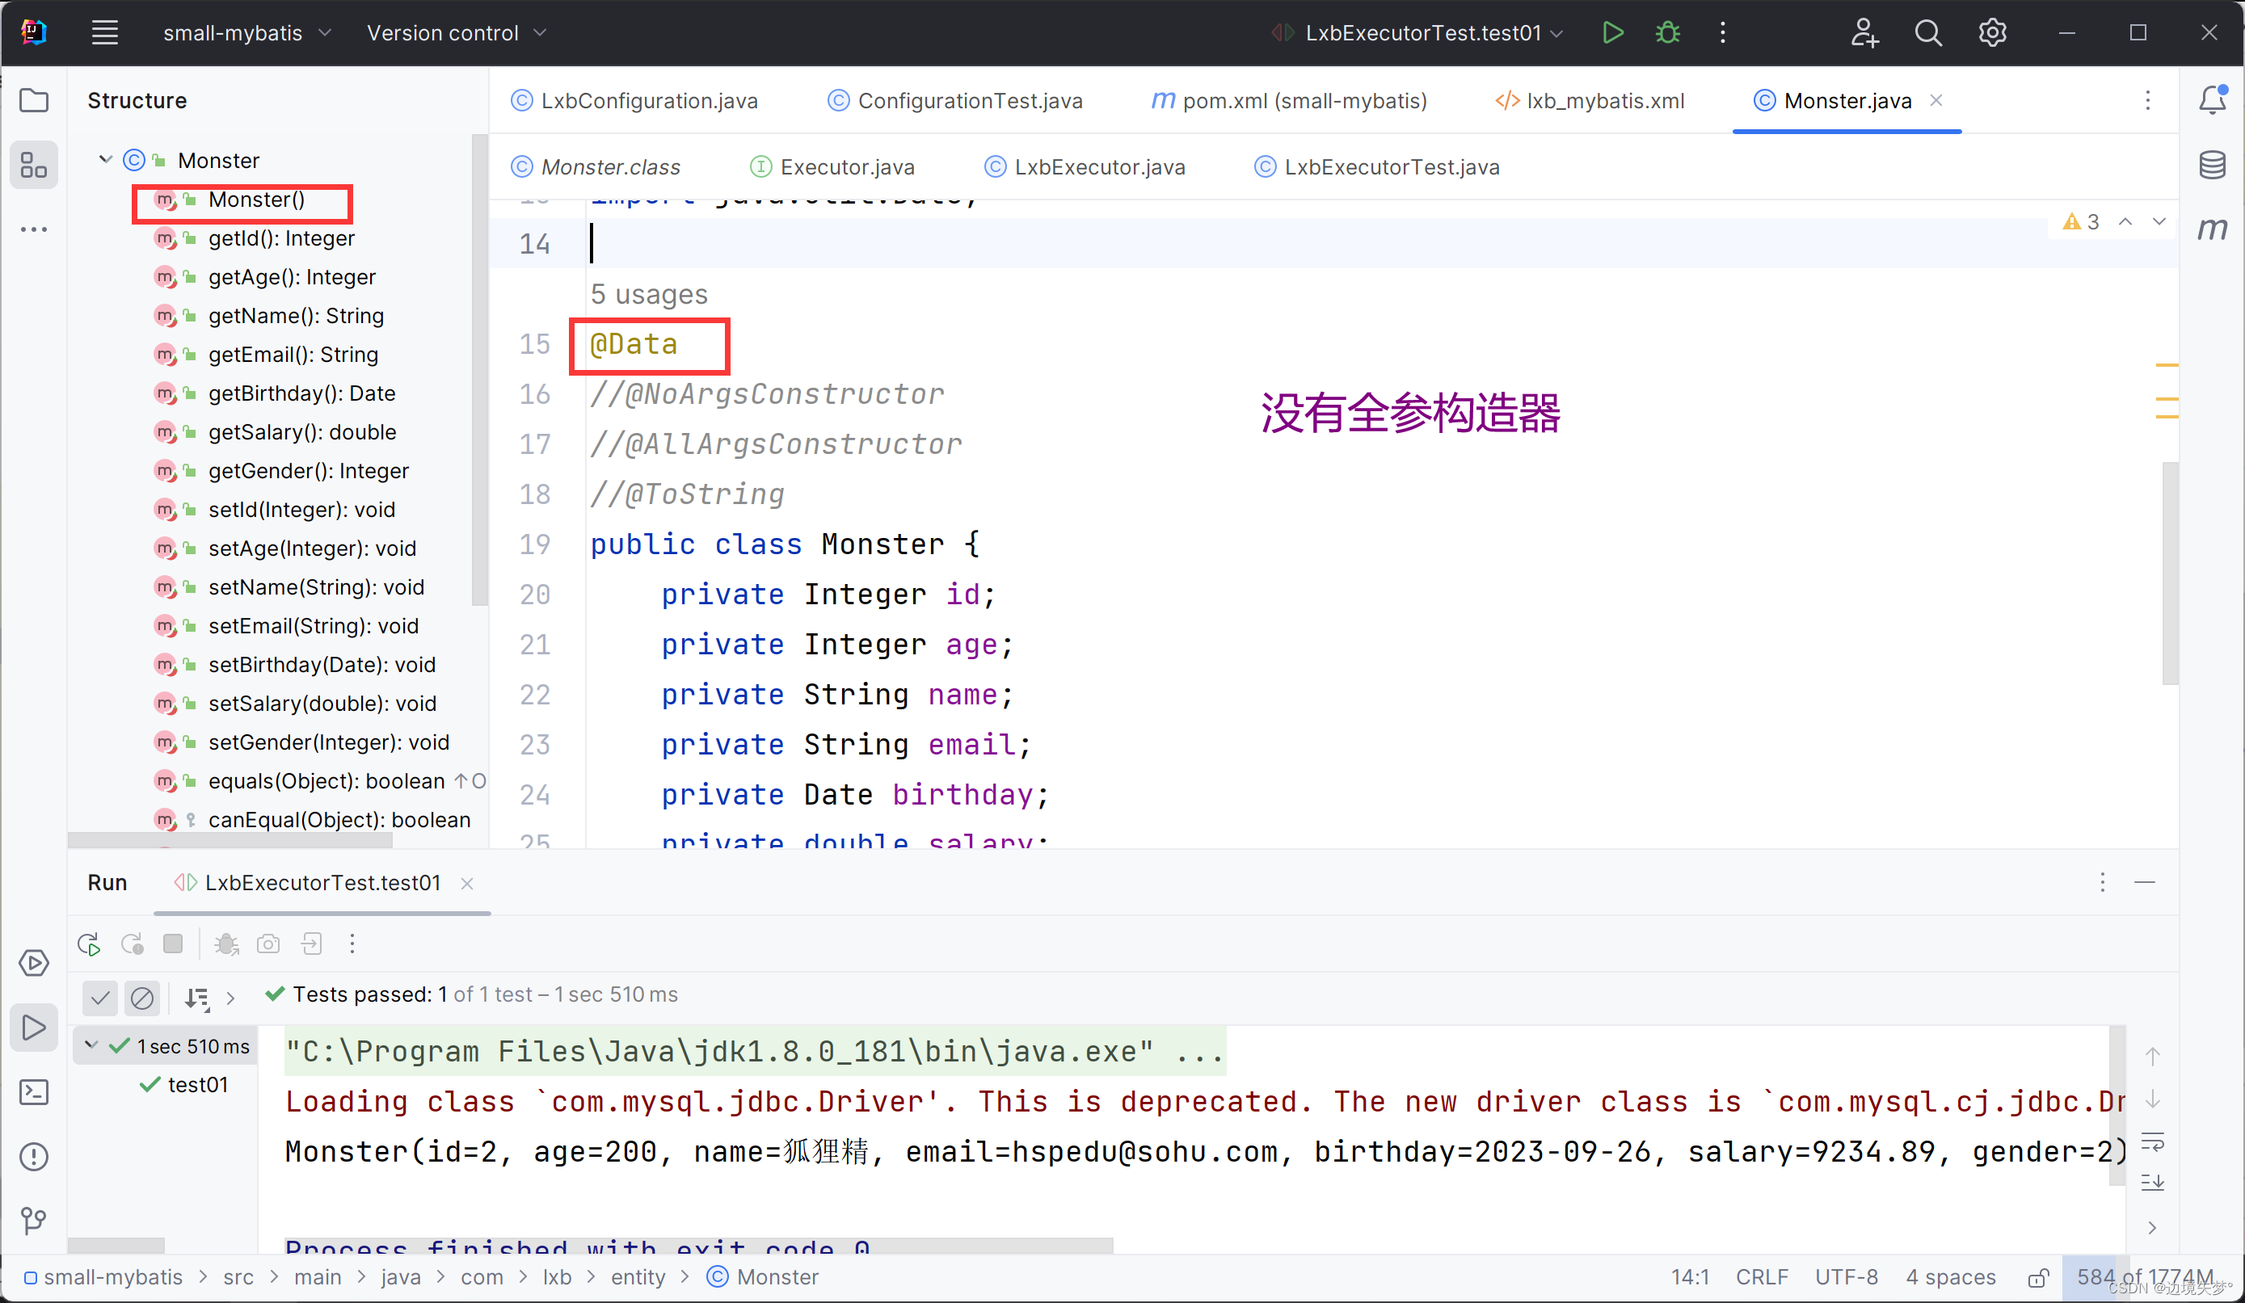Open small-mybatis project dropdown
Image resolution: width=2245 pixels, height=1303 pixels.
(246, 33)
